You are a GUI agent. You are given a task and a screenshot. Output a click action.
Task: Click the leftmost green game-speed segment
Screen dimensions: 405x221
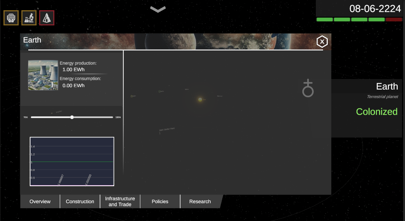pyautogui.click(x=325, y=19)
